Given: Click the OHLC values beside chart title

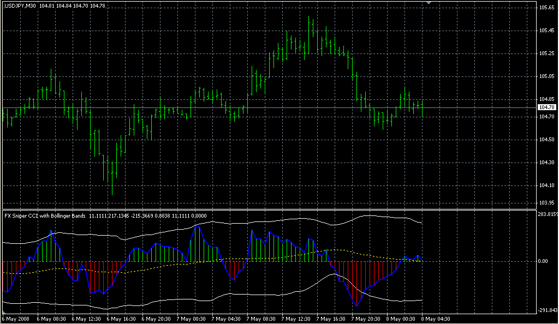Looking at the screenshot, I should 65,5.
